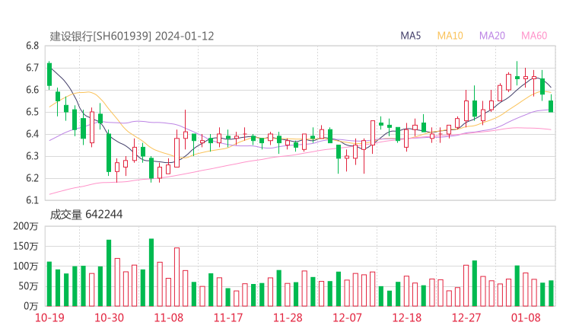Click the 12-18 date label
563x335 pixels.
(407, 317)
